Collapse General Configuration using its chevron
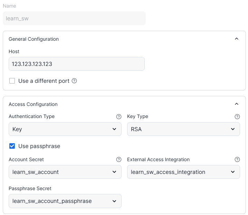 tap(237, 39)
